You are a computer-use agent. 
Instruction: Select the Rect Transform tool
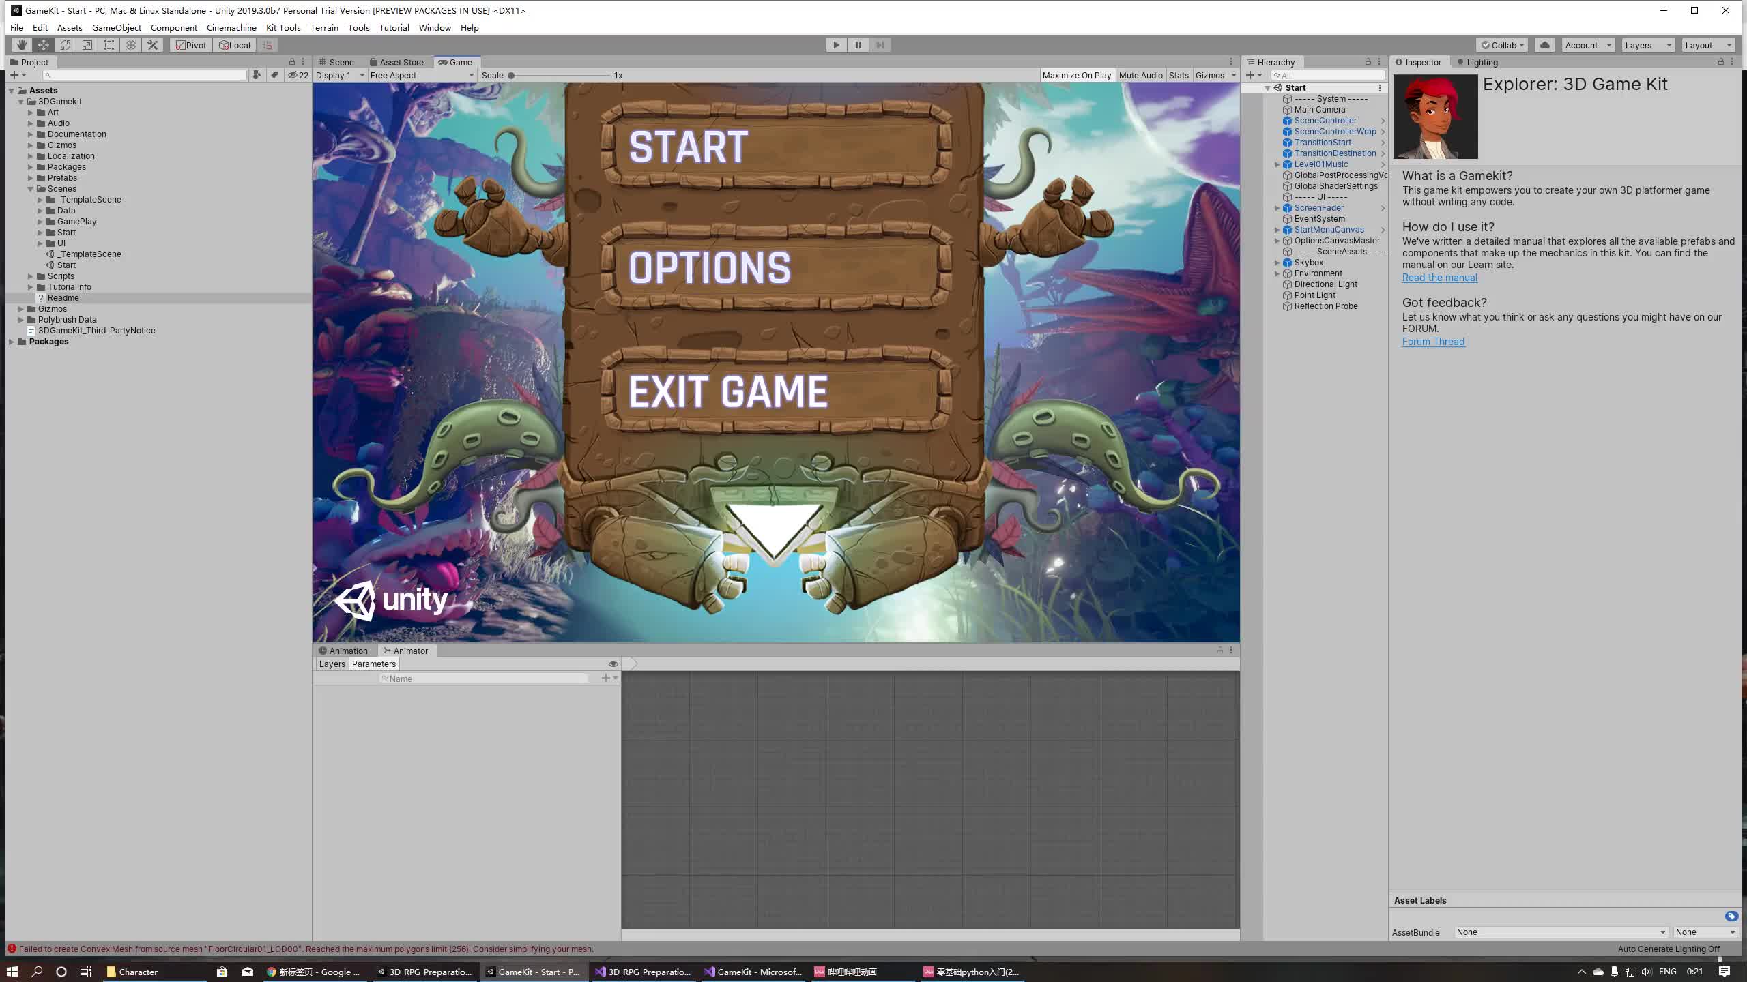coord(109,45)
